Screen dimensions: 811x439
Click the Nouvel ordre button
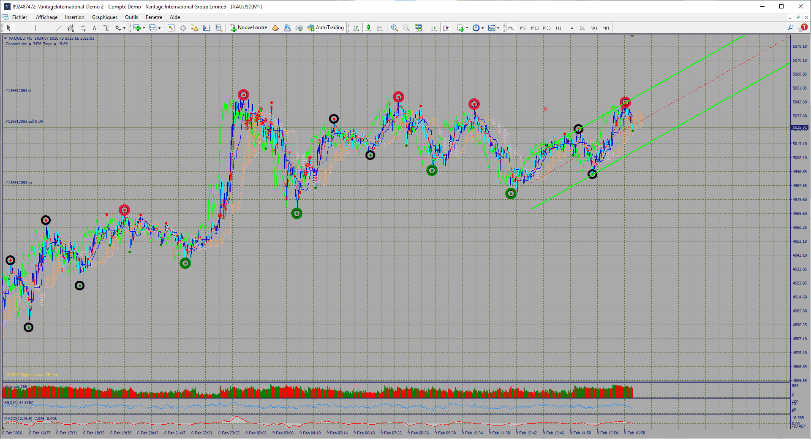tap(248, 28)
